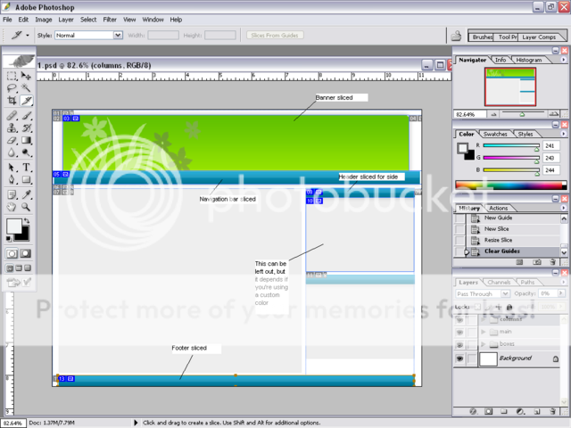Expand the boxes layer group
The image size is (571, 428).
point(484,343)
